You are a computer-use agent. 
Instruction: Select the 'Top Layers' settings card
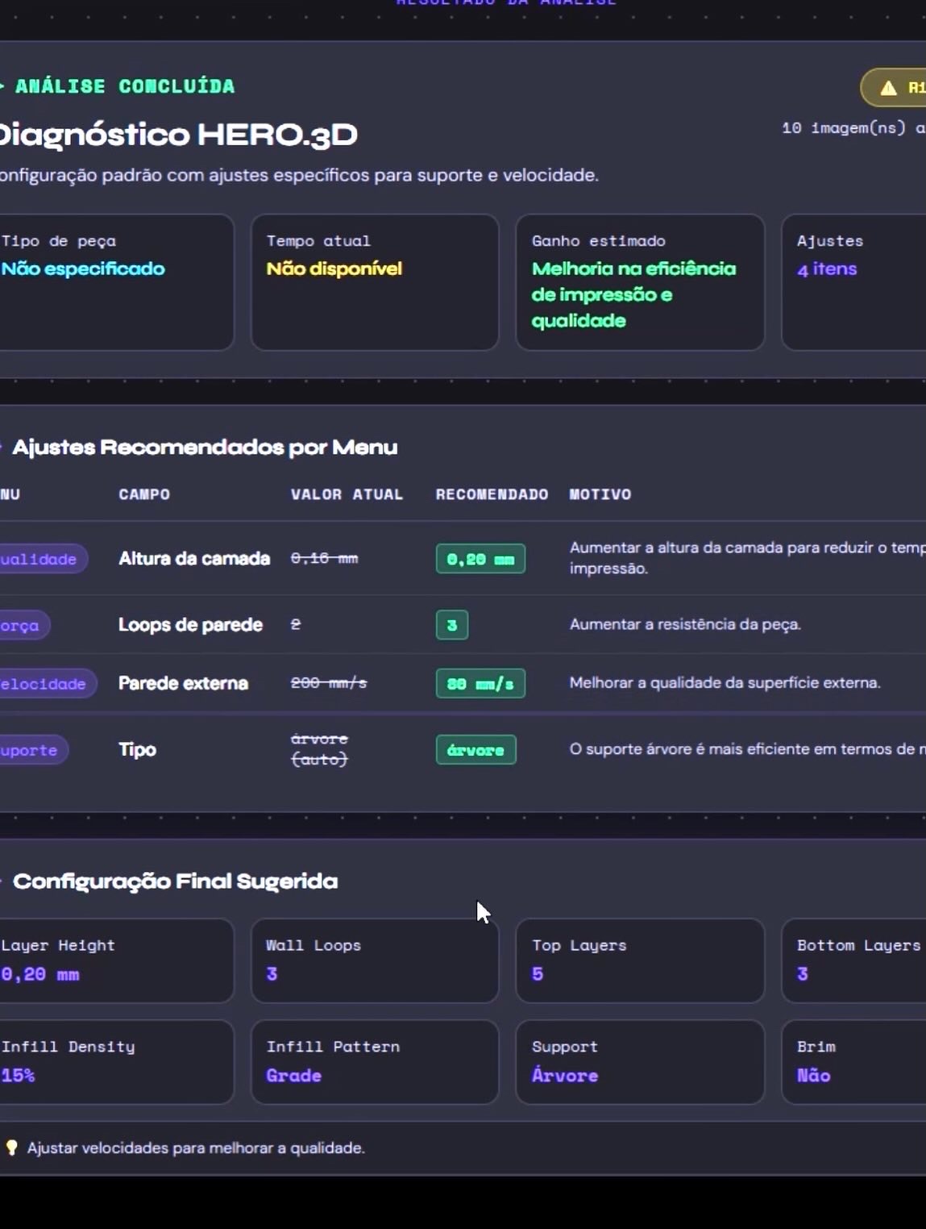640,960
